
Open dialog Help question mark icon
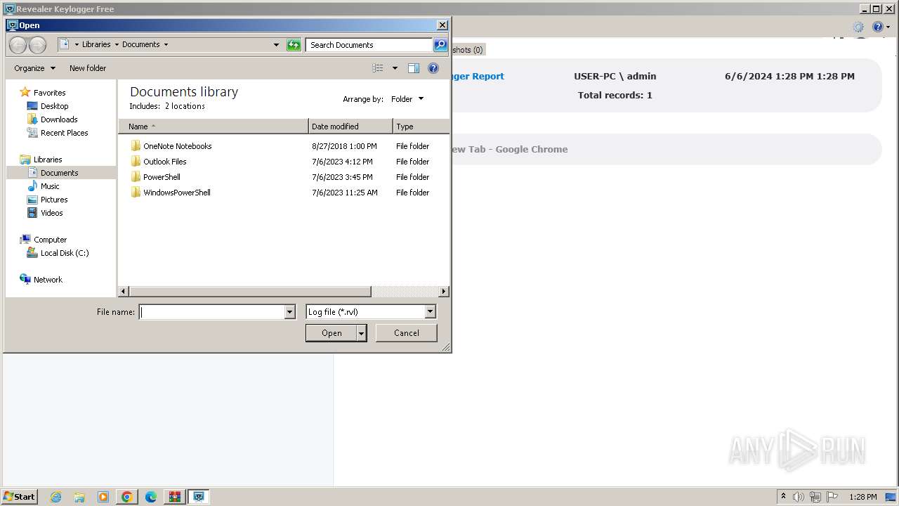point(433,68)
